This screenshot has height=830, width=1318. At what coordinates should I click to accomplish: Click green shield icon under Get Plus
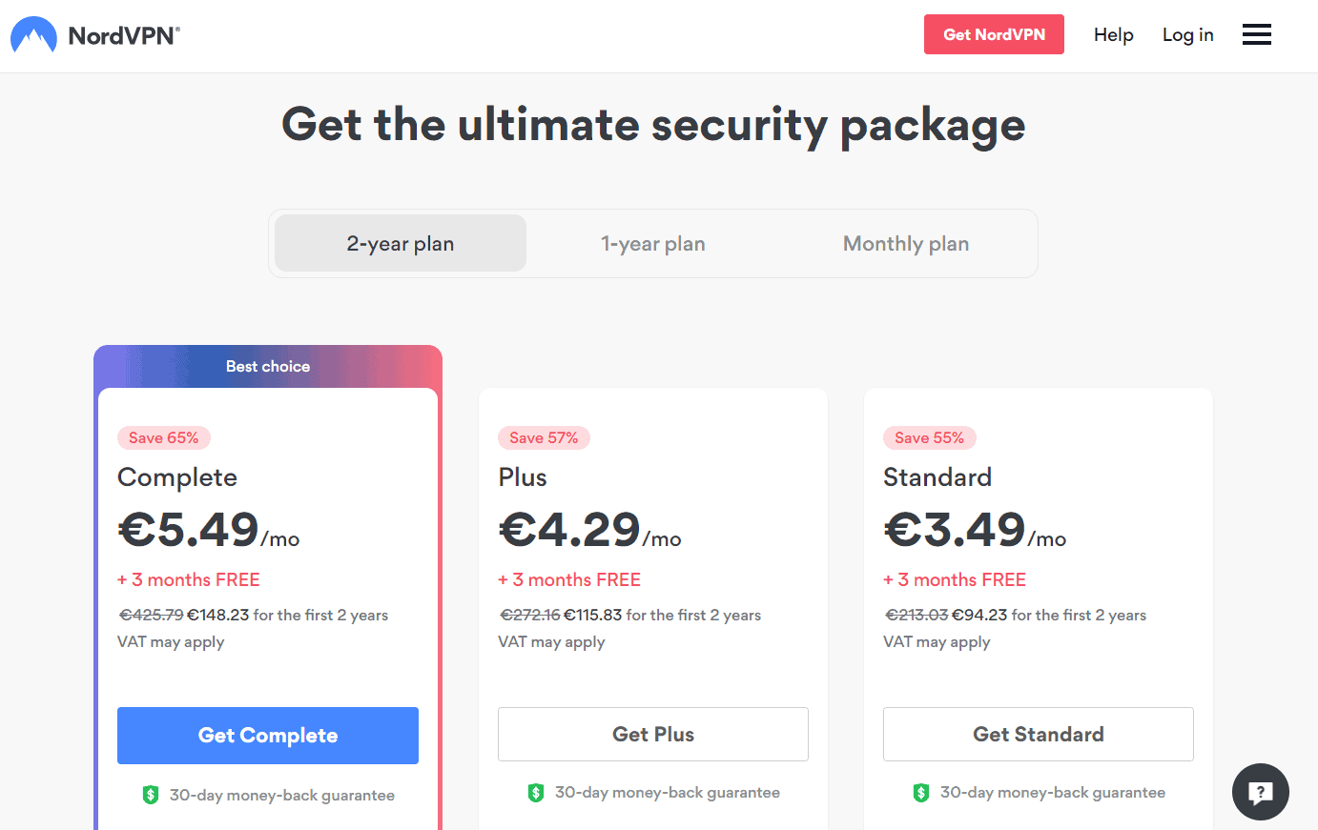tap(536, 792)
